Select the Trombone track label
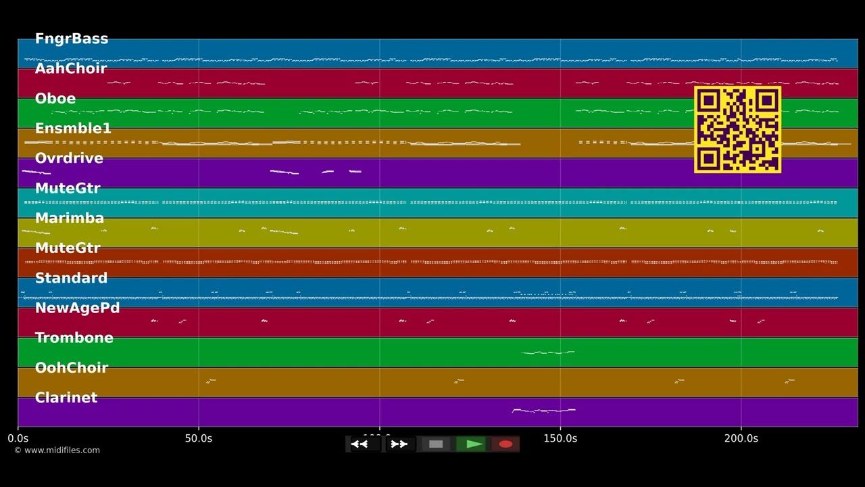 point(74,338)
